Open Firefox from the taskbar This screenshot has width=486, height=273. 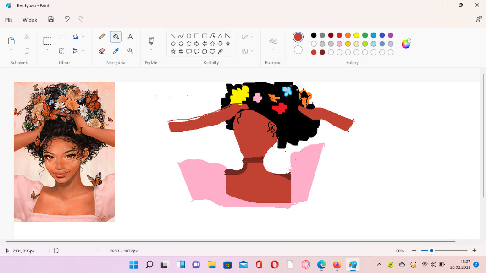tap(337, 265)
